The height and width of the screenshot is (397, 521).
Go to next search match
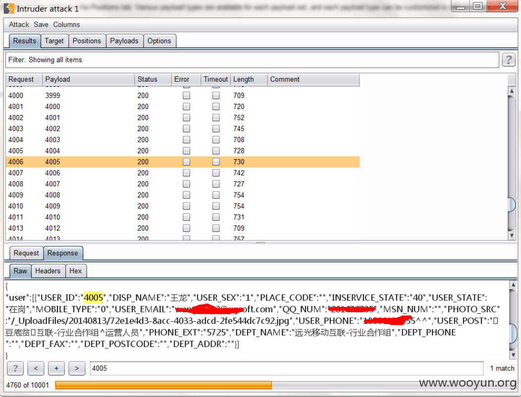tap(77, 368)
